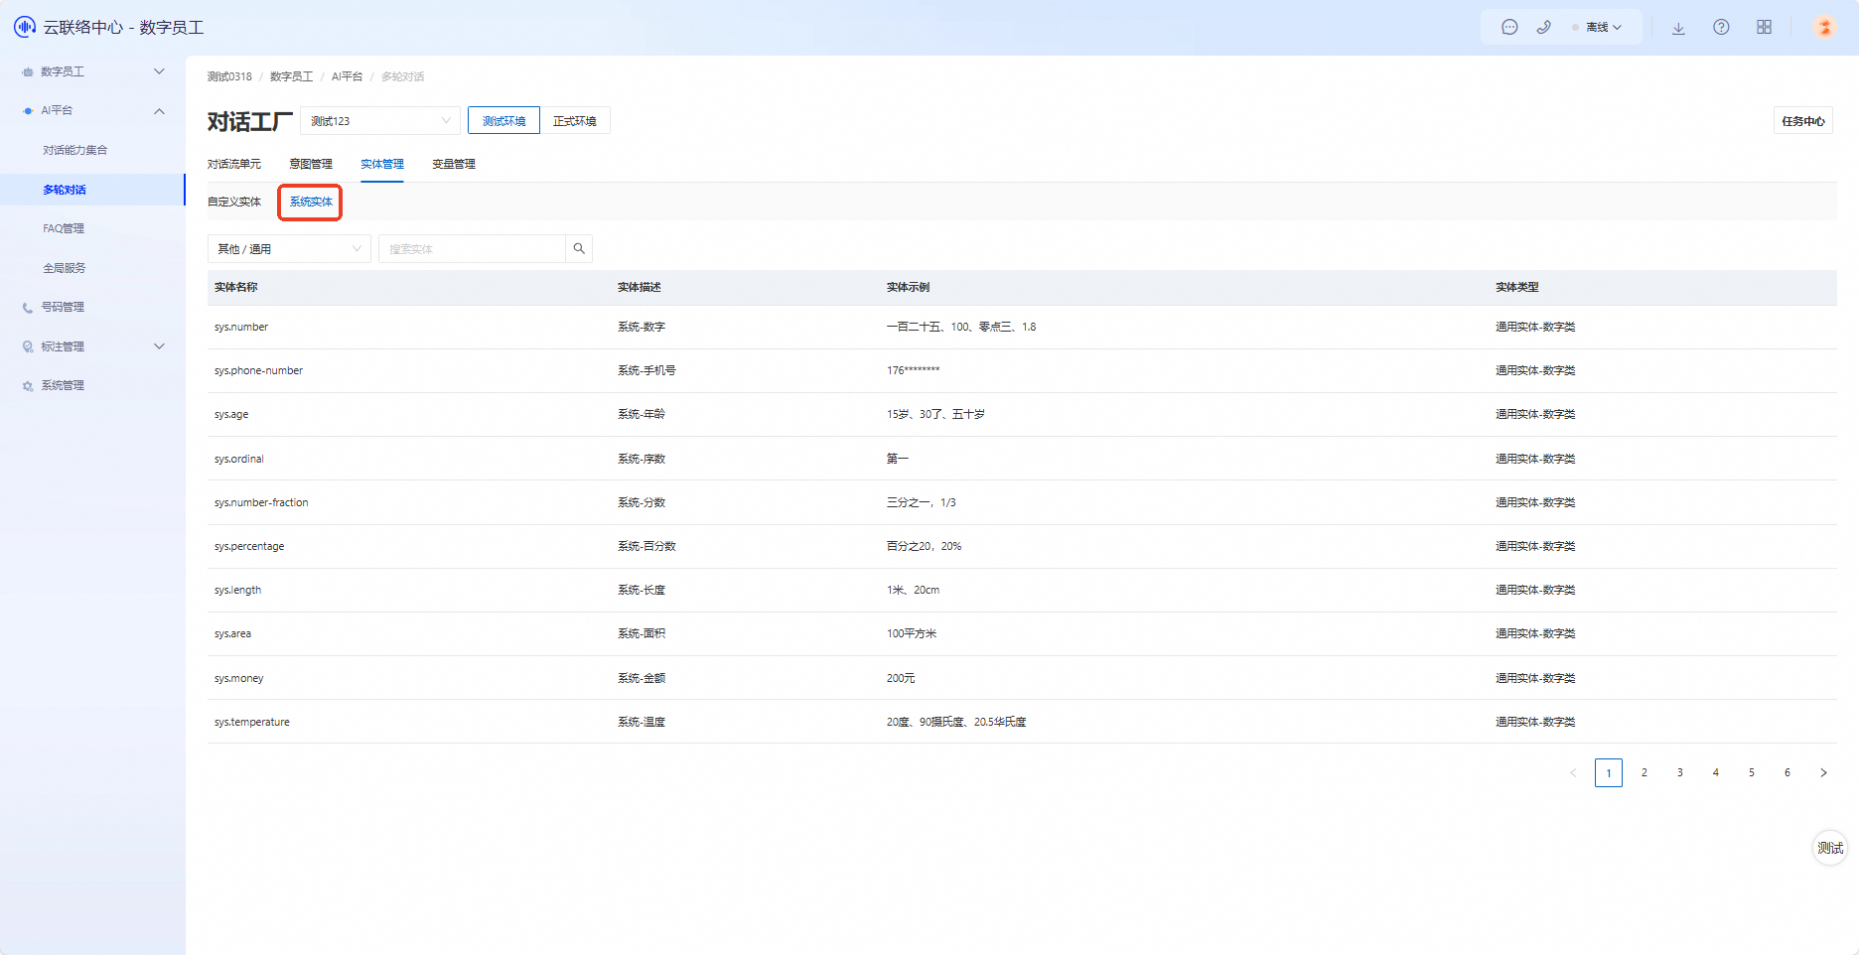Open FAQ管理 in the sidebar
The height and width of the screenshot is (955, 1859).
pyautogui.click(x=64, y=228)
